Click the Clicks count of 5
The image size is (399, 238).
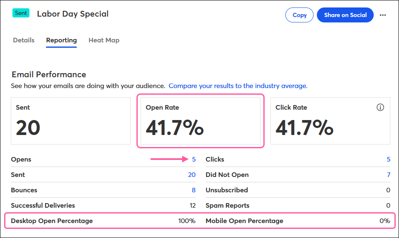coord(388,159)
